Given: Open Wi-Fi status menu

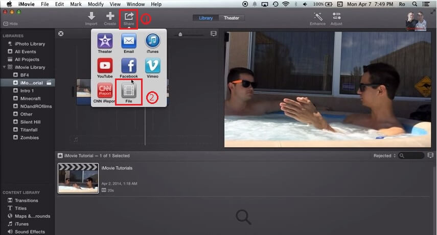Looking at the screenshot, I should click(286, 4).
